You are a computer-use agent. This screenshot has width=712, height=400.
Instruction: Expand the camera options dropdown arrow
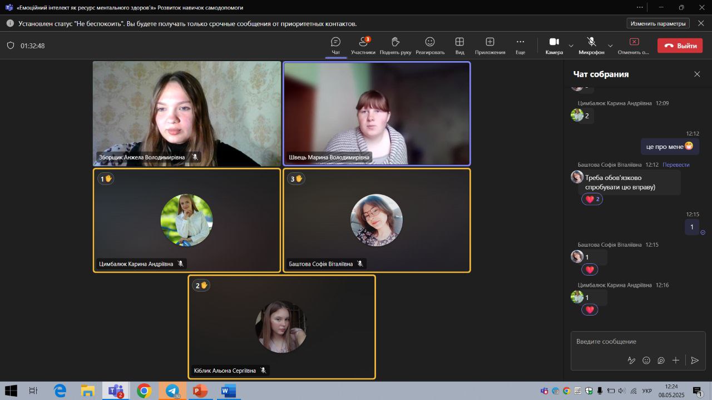tap(571, 46)
